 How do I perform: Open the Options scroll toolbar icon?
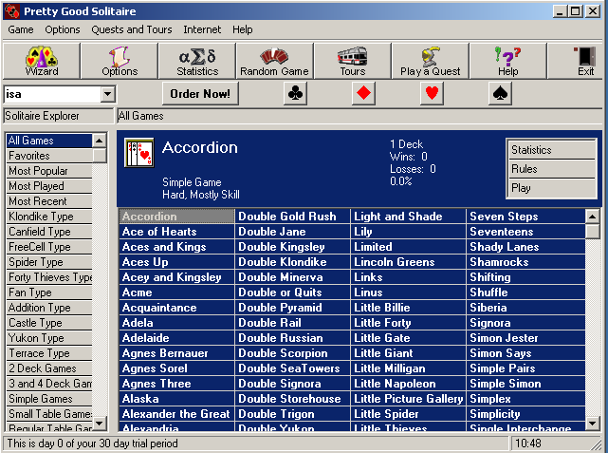[x=120, y=61]
